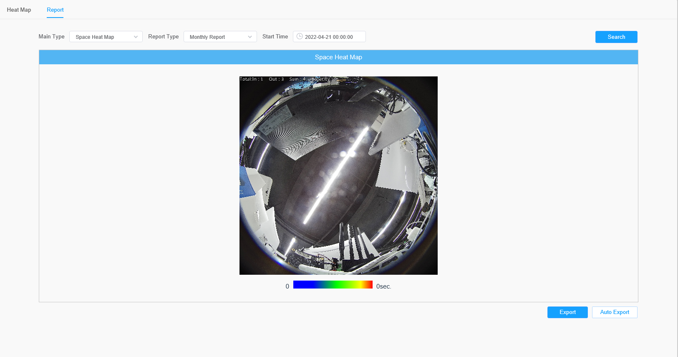Click the 0sec. legend label
Screen dimensions: 678x357
[384, 286]
